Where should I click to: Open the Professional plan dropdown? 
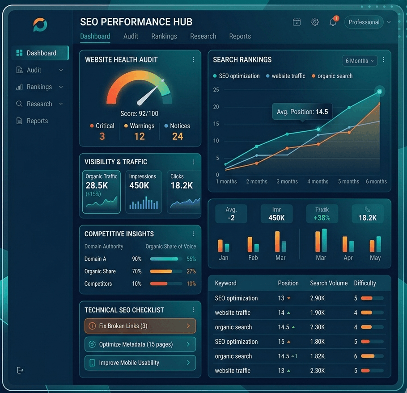pos(364,22)
